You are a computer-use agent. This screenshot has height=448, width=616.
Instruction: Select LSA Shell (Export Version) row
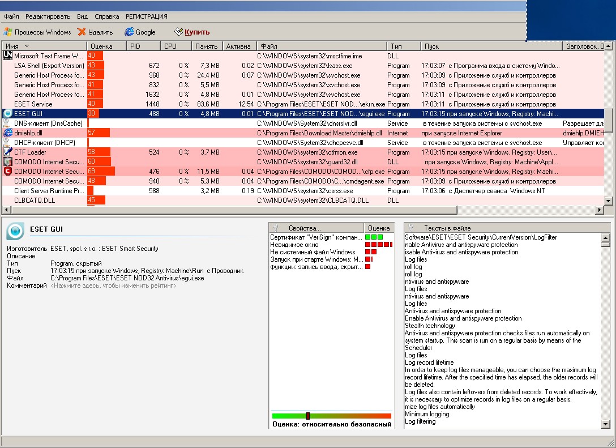[303, 66]
